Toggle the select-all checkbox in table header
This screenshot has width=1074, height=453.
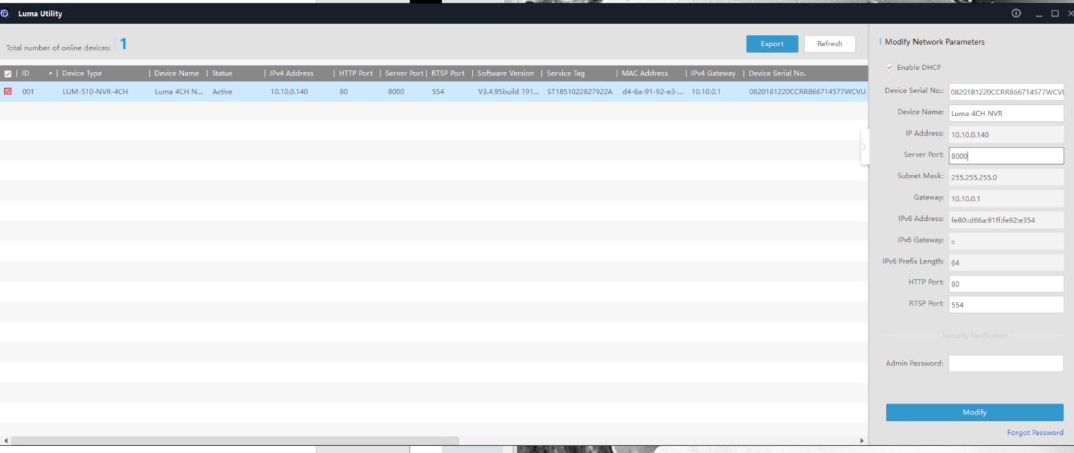pyautogui.click(x=8, y=73)
